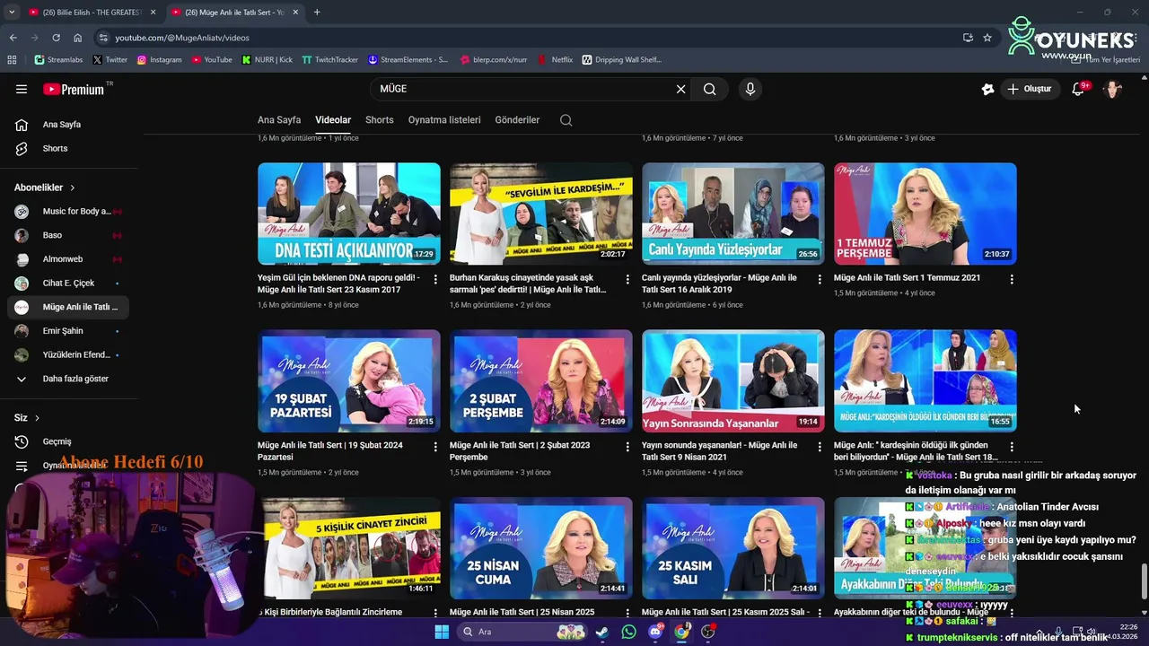This screenshot has height=646, width=1149.
Task: Open more options for Yayın sonunda yaşananlar
Action: pos(820,447)
